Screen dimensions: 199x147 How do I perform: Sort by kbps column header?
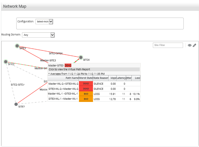(x=113, y=78)
